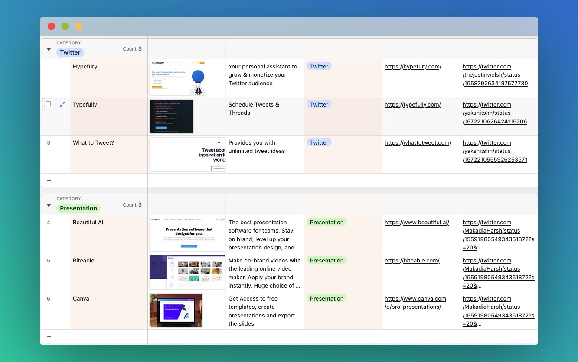Tick the checkbox on the Typefully row
578x362 pixels.
point(49,104)
